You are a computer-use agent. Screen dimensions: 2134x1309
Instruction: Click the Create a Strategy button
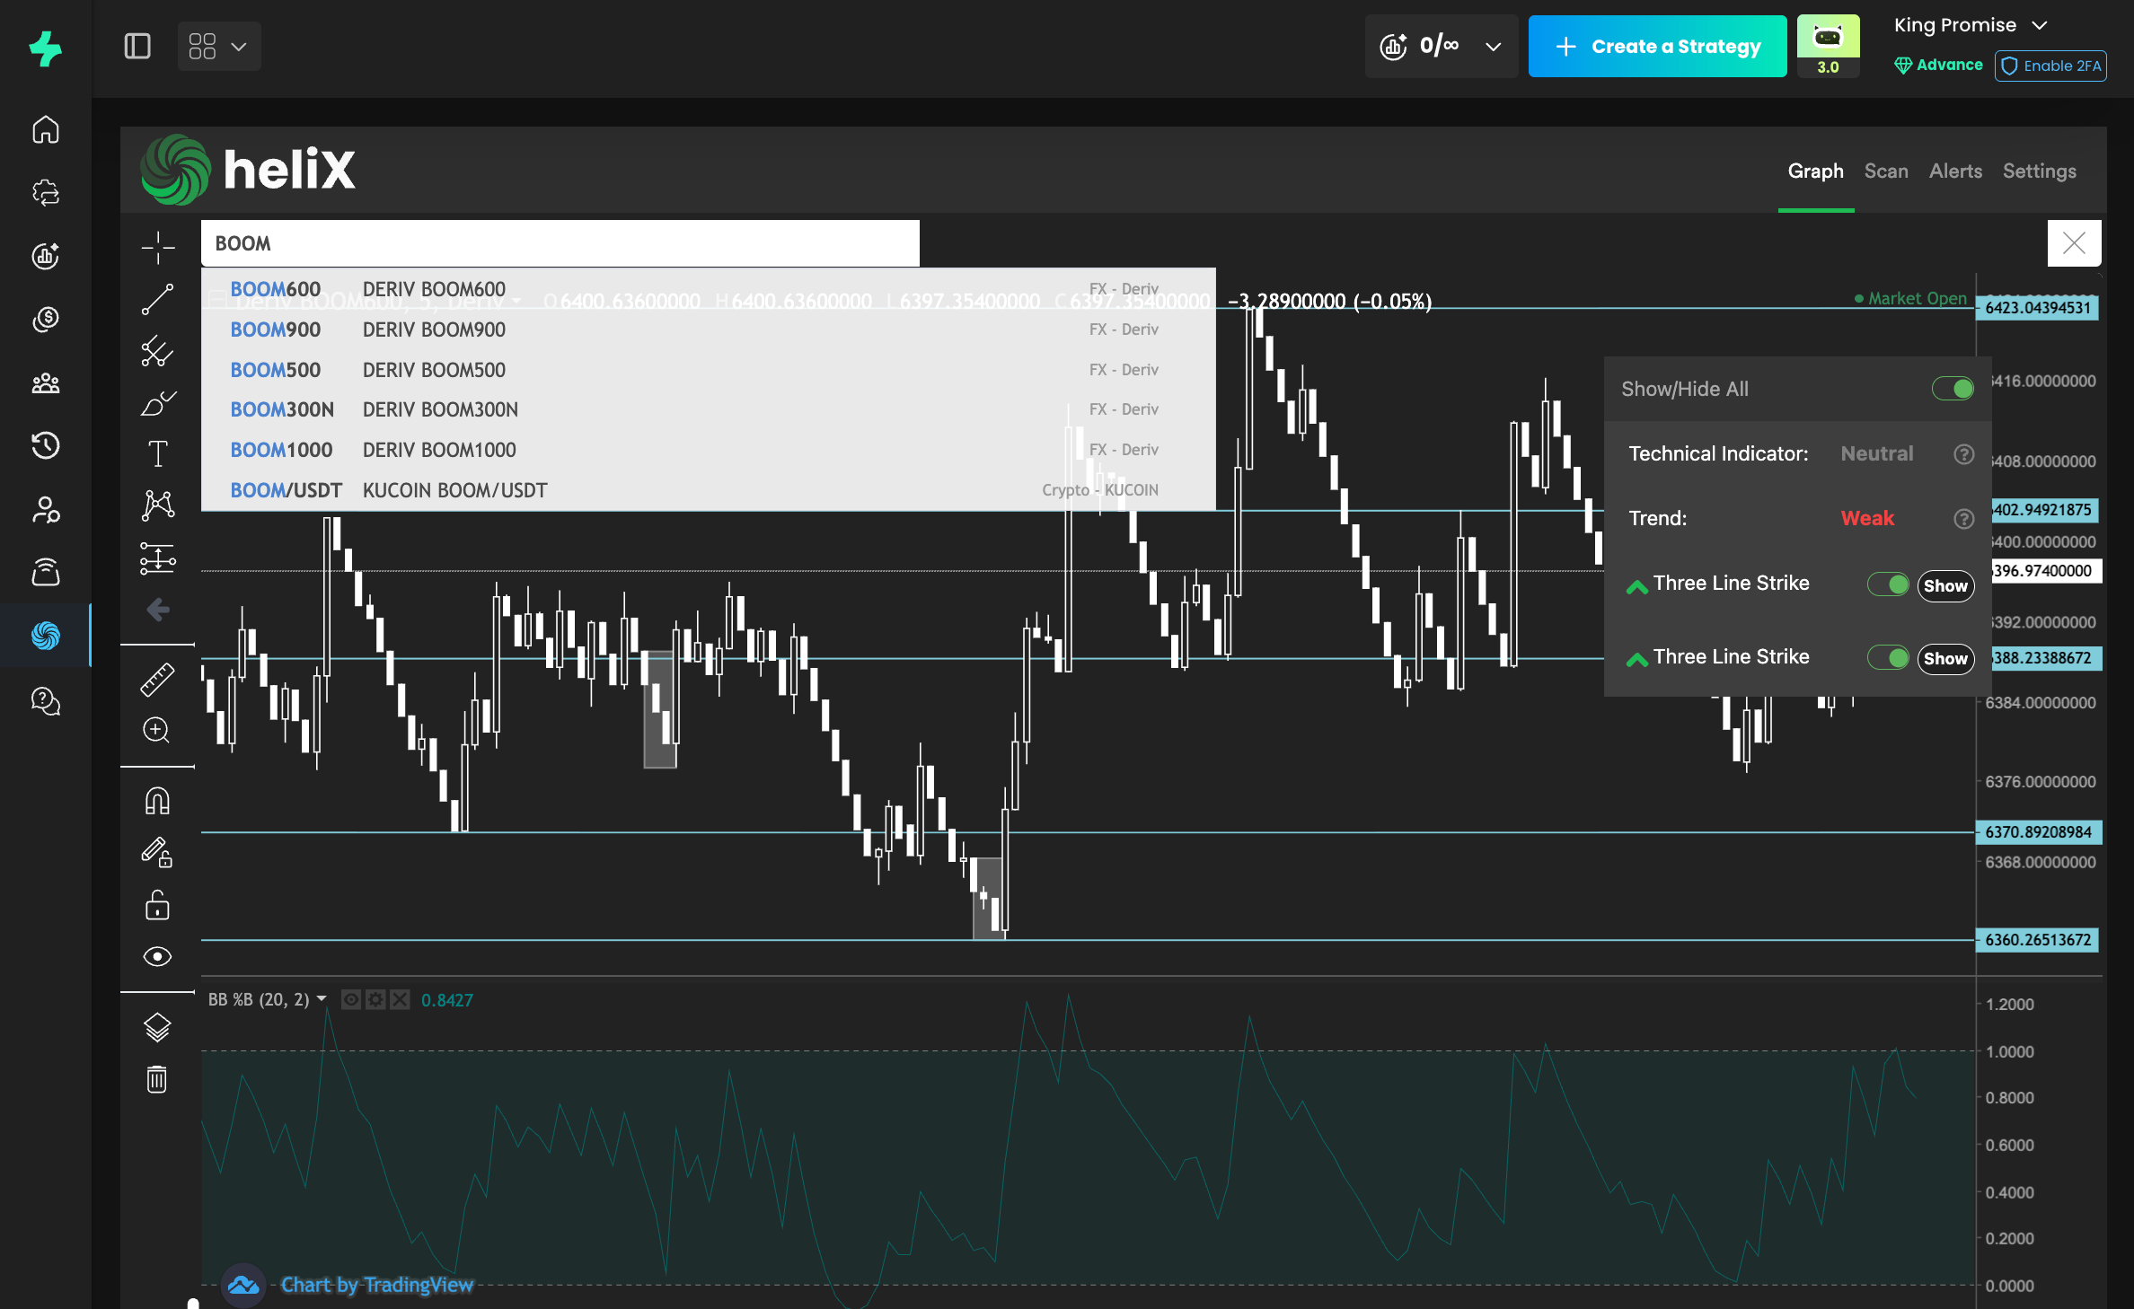[x=1657, y=47]
